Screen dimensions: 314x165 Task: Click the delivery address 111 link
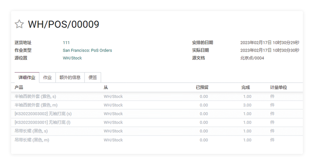coord(66,43)
